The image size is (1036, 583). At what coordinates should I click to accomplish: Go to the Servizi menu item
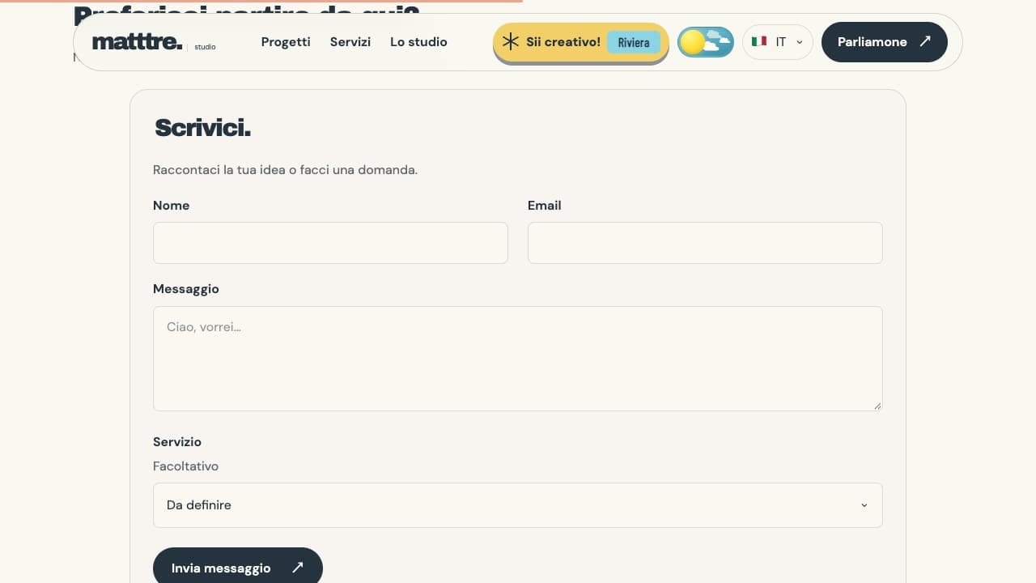coord(350,42)
